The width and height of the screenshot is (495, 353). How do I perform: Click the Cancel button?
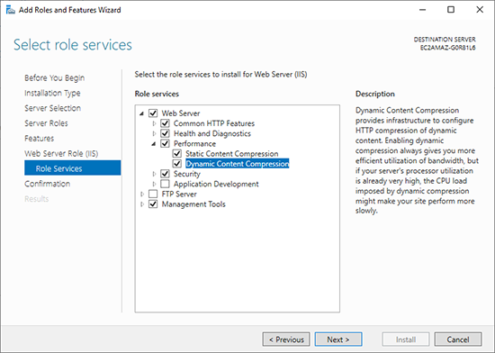point(458,339)
